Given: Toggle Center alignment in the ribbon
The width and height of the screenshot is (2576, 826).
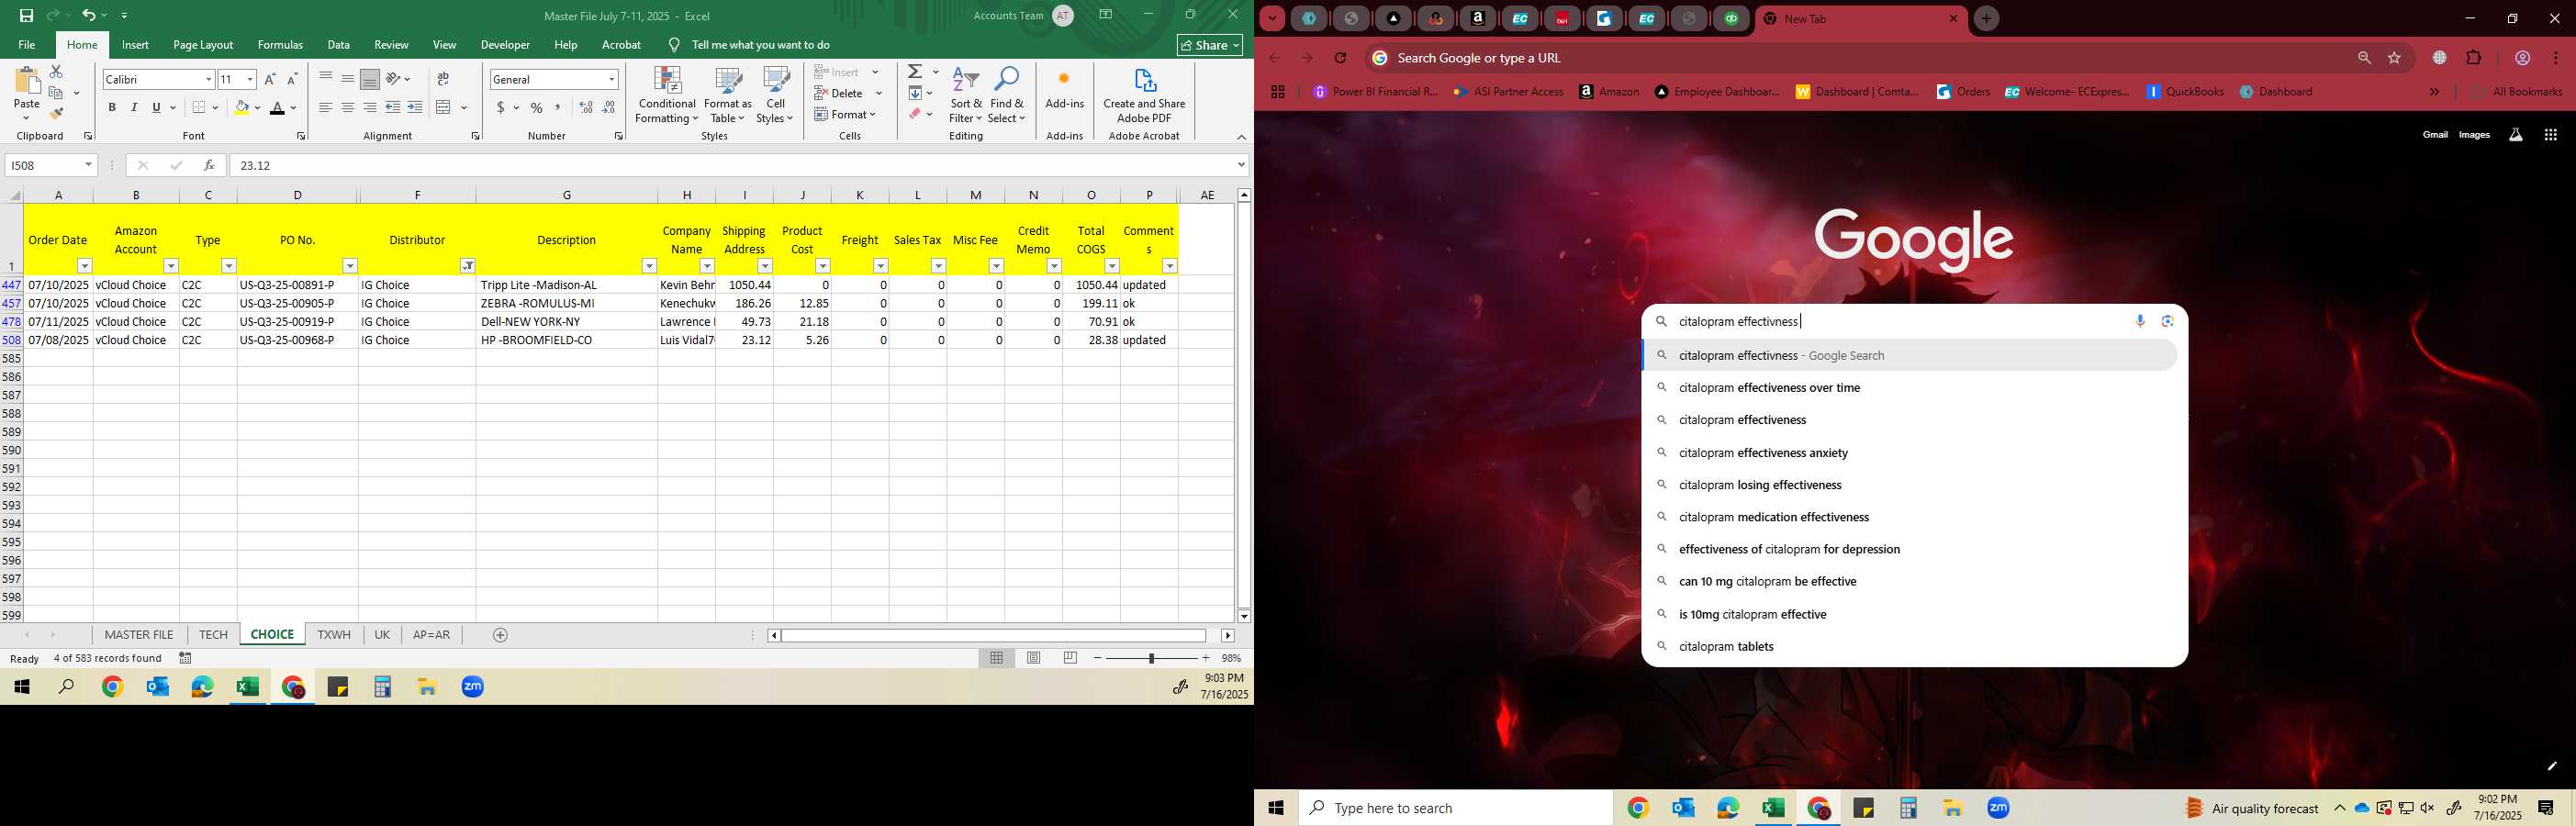Looking at the screenshot, I should (348, 108).
